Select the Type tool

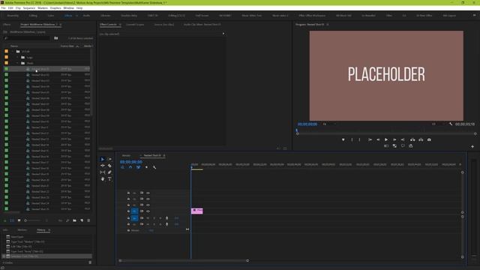coord(109,179)
